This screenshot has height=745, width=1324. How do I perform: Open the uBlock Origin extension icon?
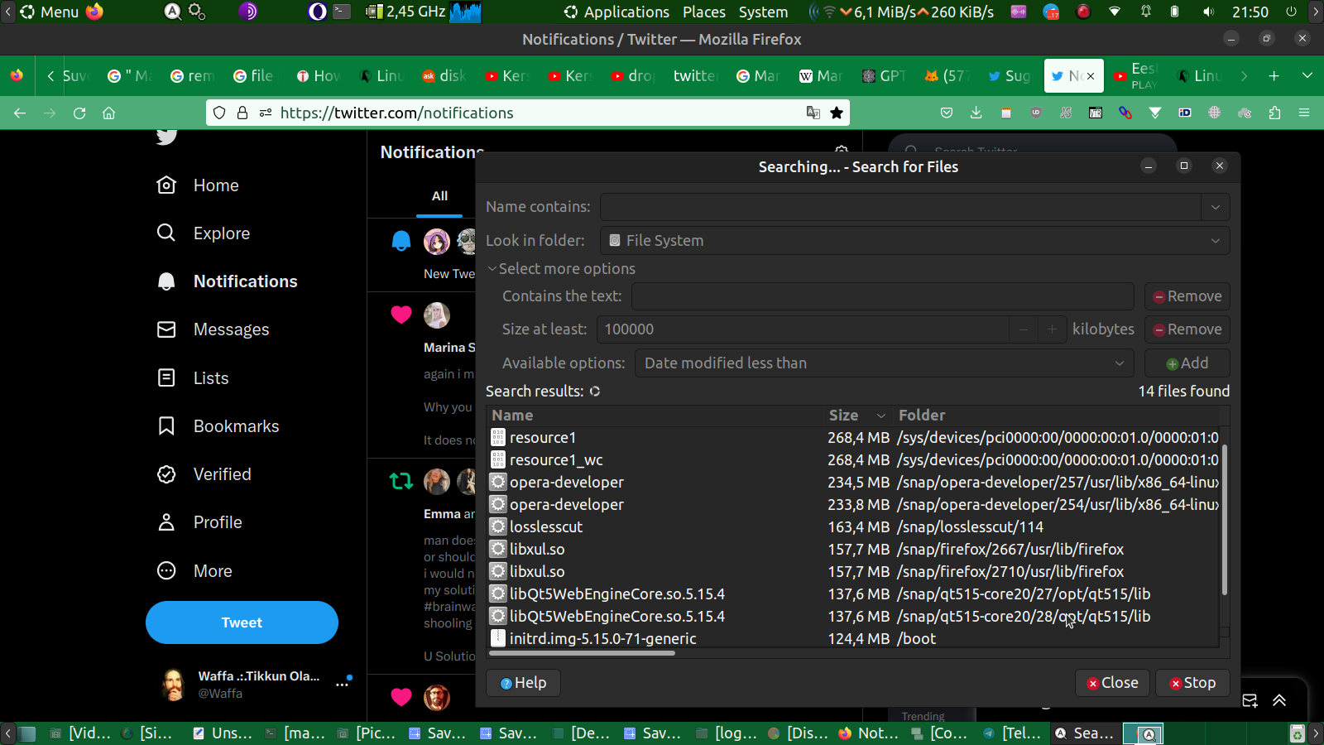click(x=1036, y=113)
